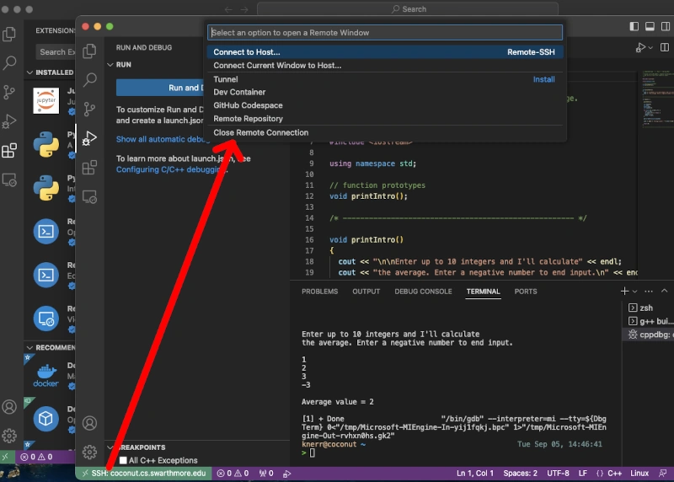Click Search Extensions input in back window
674x482 pixels.
click(x=56, y=52)
